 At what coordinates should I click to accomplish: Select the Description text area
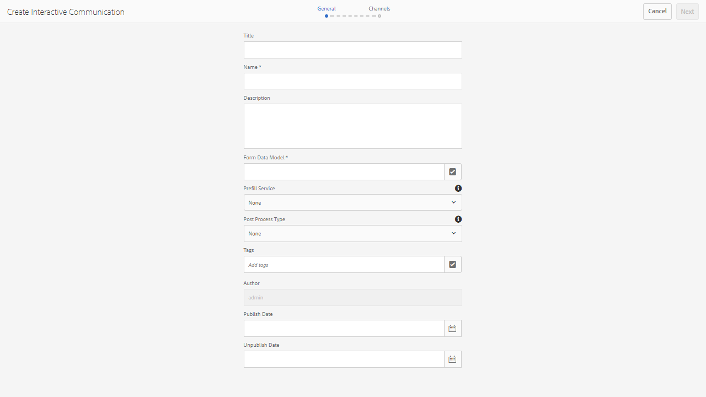[x=352, y=126]
